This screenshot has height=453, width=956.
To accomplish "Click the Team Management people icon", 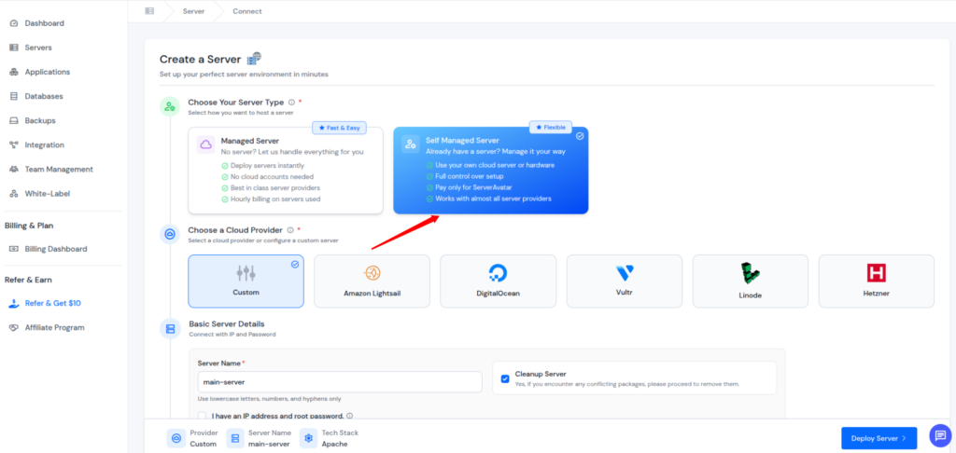I will [14, 170].
